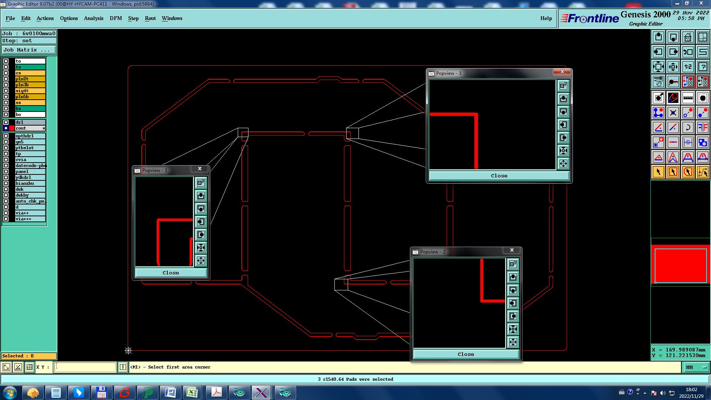
Task: Click the pan right view icon
Action: (673, 52)
